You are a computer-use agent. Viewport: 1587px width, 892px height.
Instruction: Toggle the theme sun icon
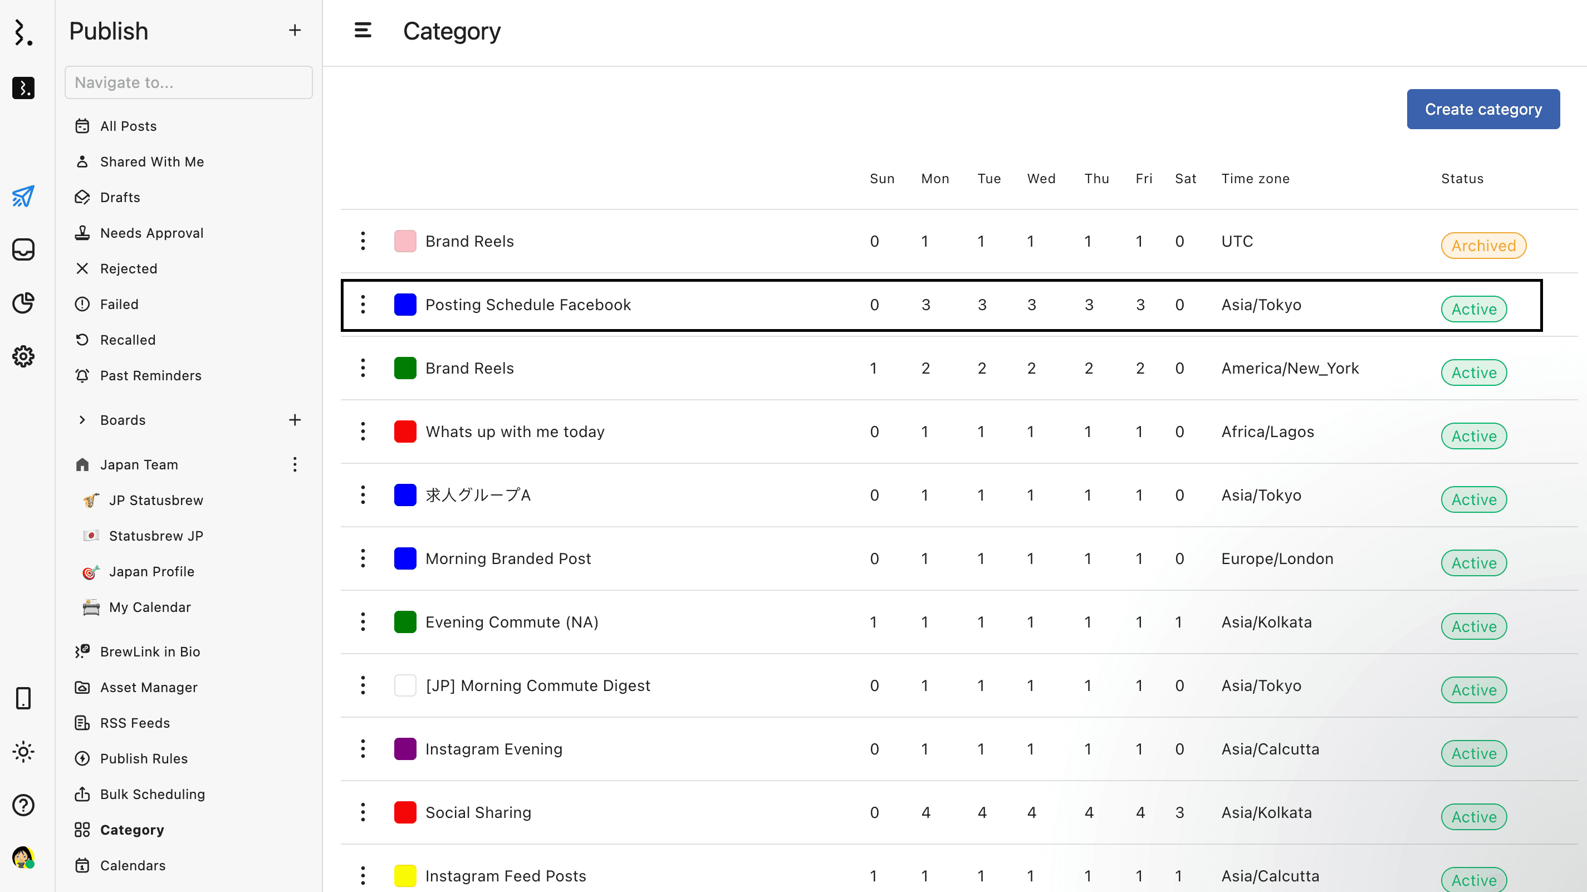[x=23, y=752]
